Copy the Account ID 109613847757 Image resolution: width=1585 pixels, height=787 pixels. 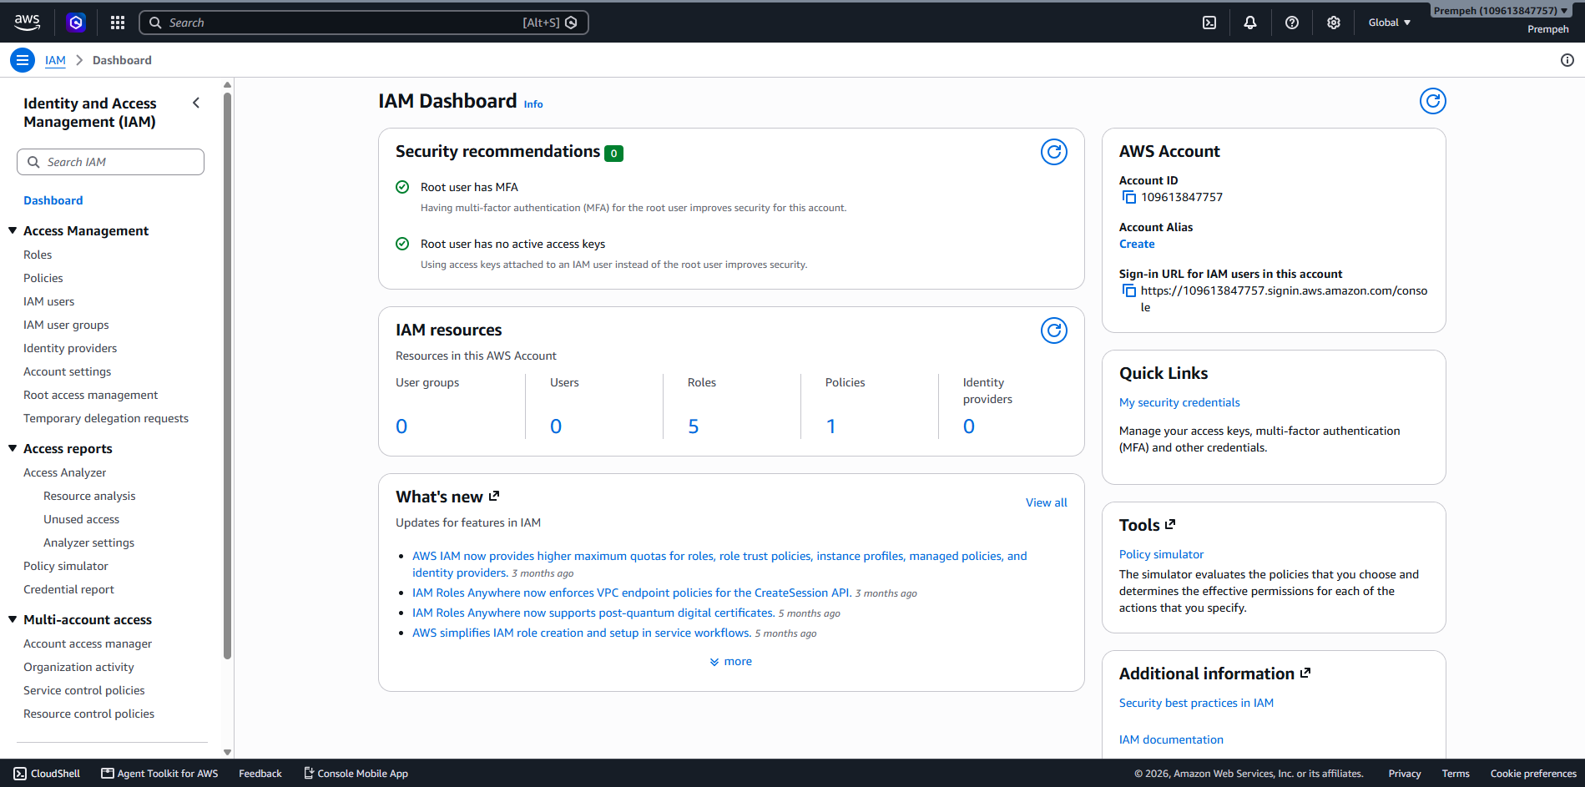[x=1128, y=197]
